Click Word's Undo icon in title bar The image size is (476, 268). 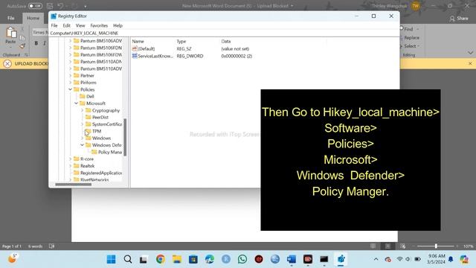(x=60, y=6)
